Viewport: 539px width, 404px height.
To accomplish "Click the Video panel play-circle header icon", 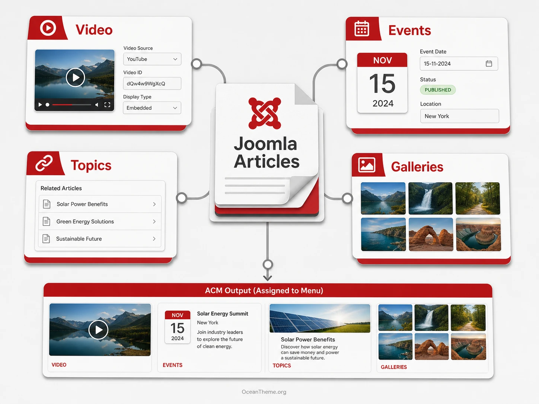I will tap(48, 28).
